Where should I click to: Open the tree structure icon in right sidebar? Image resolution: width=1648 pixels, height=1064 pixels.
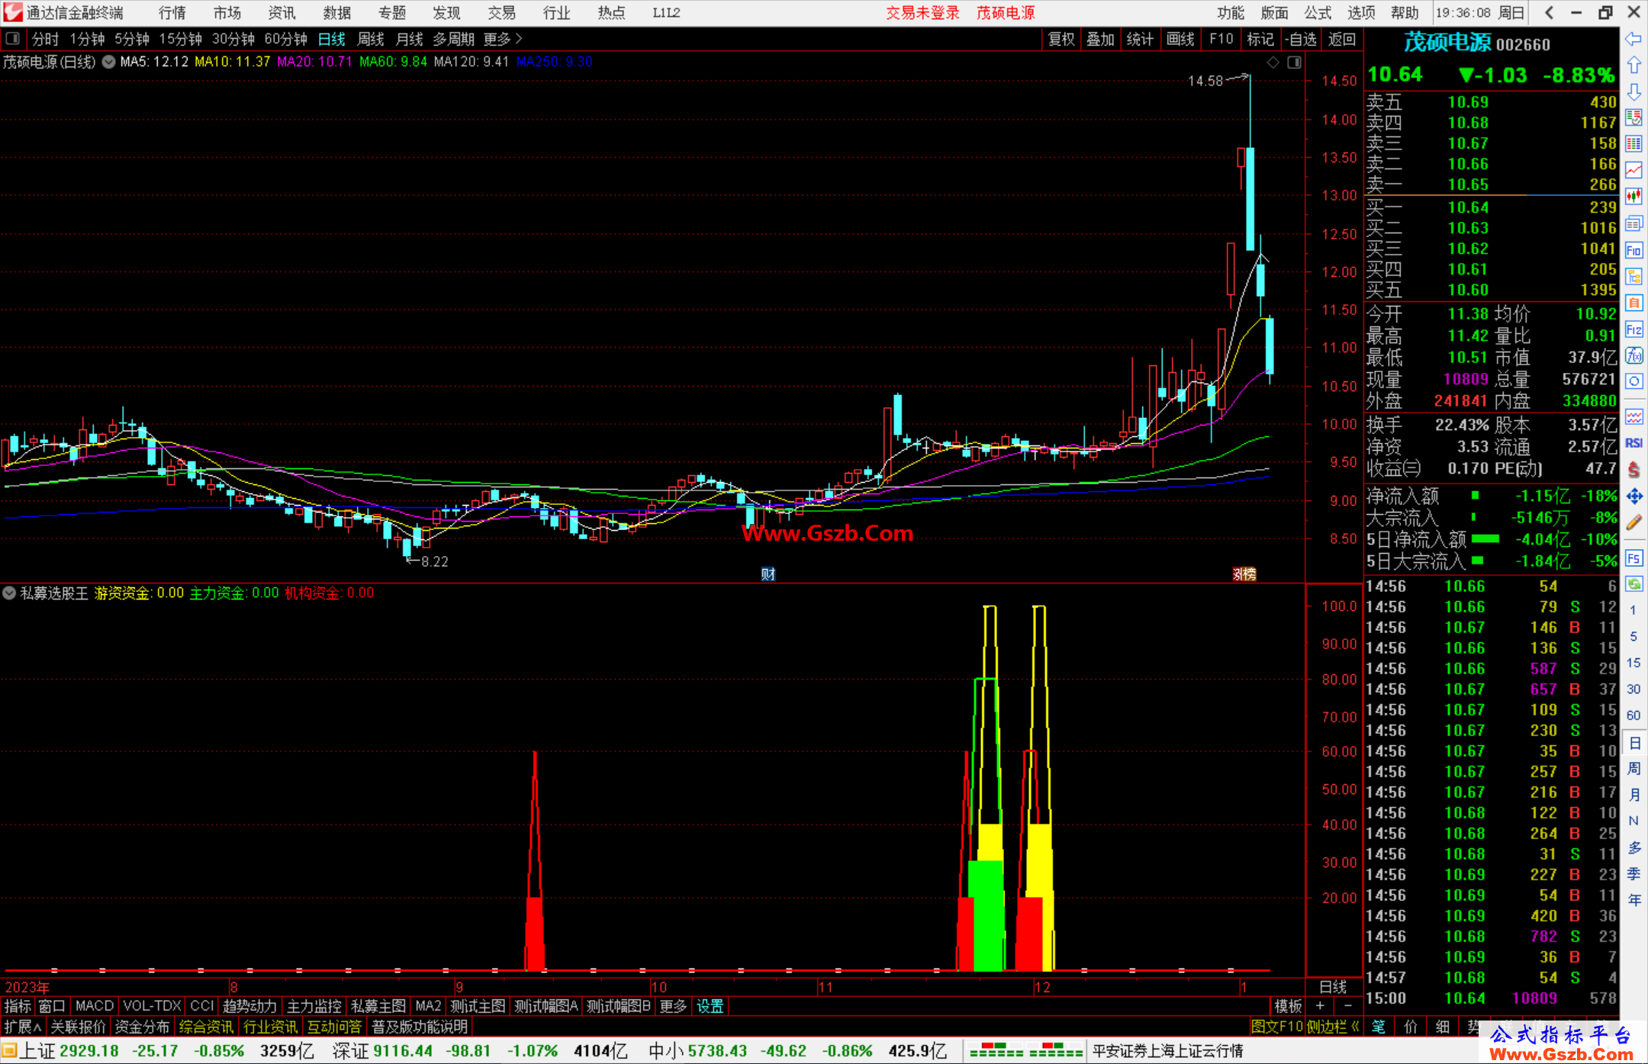(x=1634, y=276)
